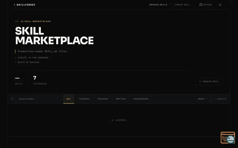Open the GitHub icon link

(x=206, y=5)
